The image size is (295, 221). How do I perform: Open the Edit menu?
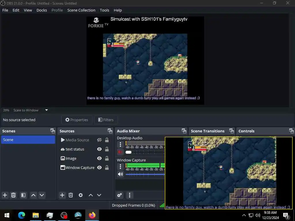(x=16, y=10)
